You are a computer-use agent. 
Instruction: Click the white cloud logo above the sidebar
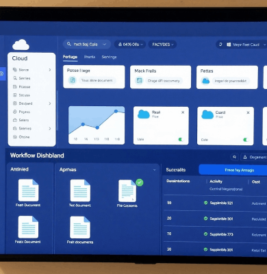coord(21,45)
